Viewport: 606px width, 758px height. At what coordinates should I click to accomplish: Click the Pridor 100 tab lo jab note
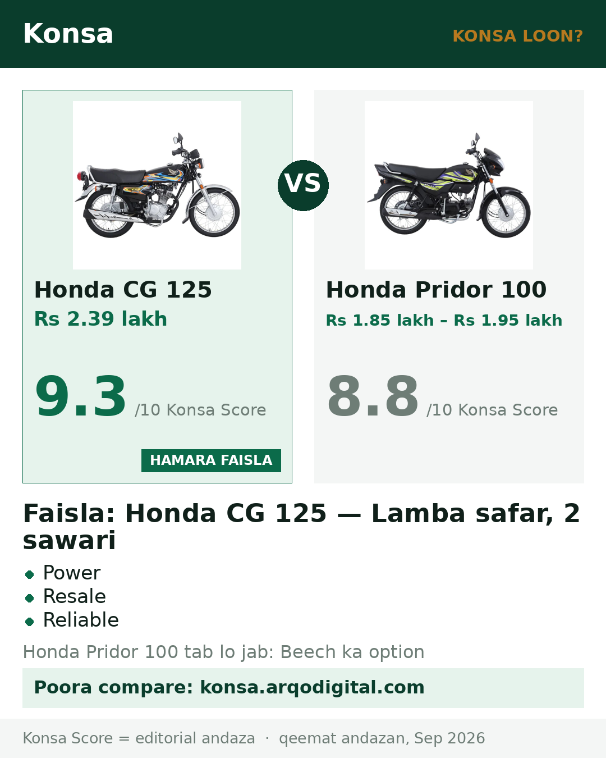(223, 652)
